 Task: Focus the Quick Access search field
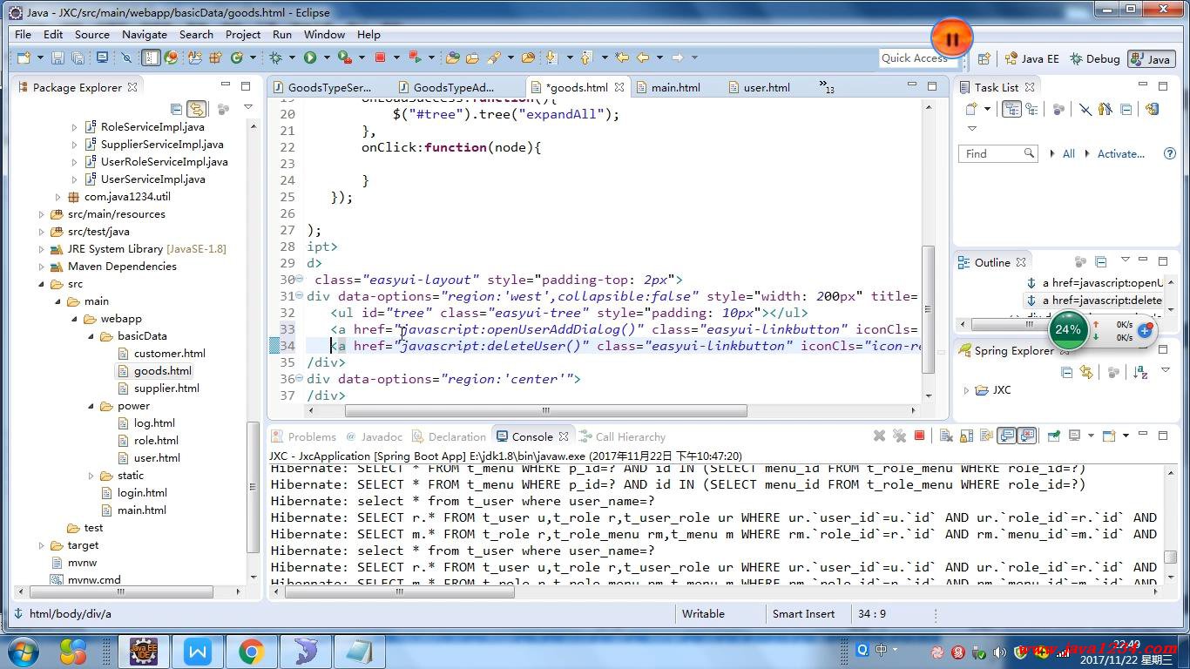tap(917, 58)
